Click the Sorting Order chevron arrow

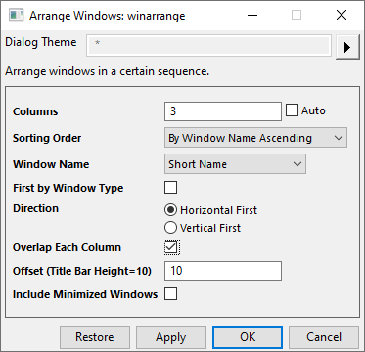click(x=339, y=138)
